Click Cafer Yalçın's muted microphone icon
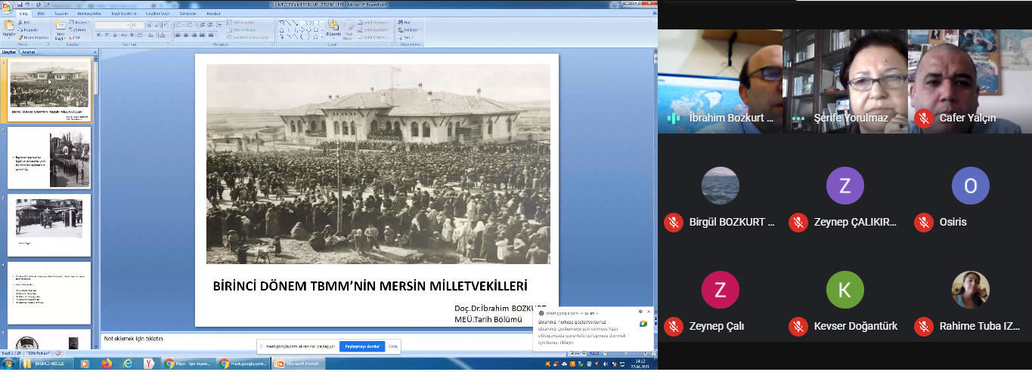This screenshot has height=372, width=1032. click(922, 118)
